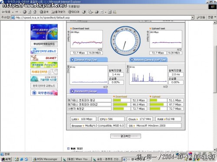Click the 97.7 Mbps upload maximum bar

158,105
